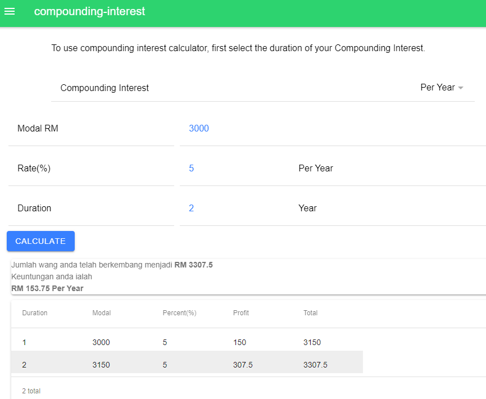Sort table by Total column header
Screen dimensions: 486x399
(x=311, y=313)
